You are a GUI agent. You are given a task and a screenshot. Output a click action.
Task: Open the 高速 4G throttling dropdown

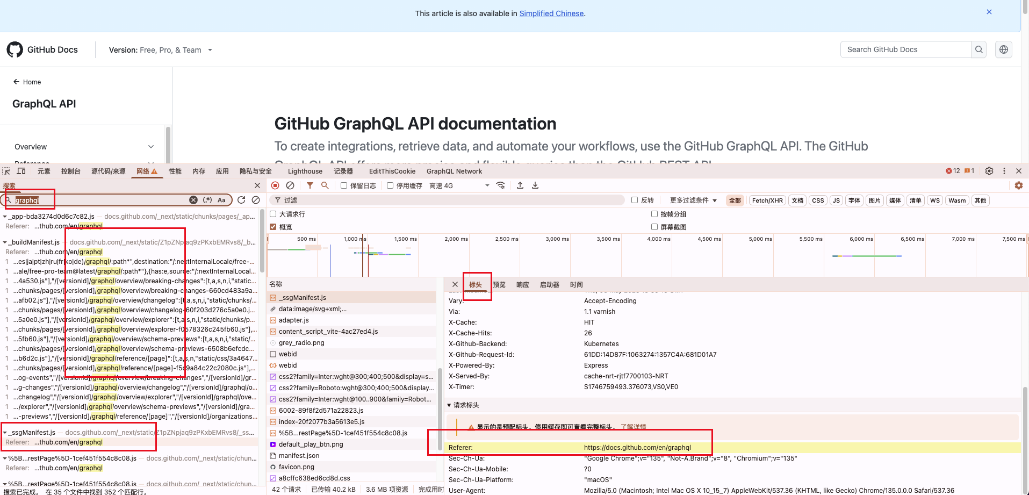click(459, 185)
